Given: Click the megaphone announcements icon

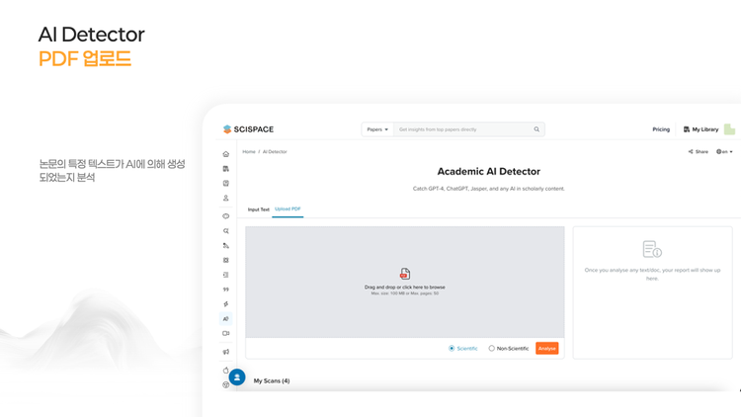Looking at the screenshot, I should click(226, 352).
